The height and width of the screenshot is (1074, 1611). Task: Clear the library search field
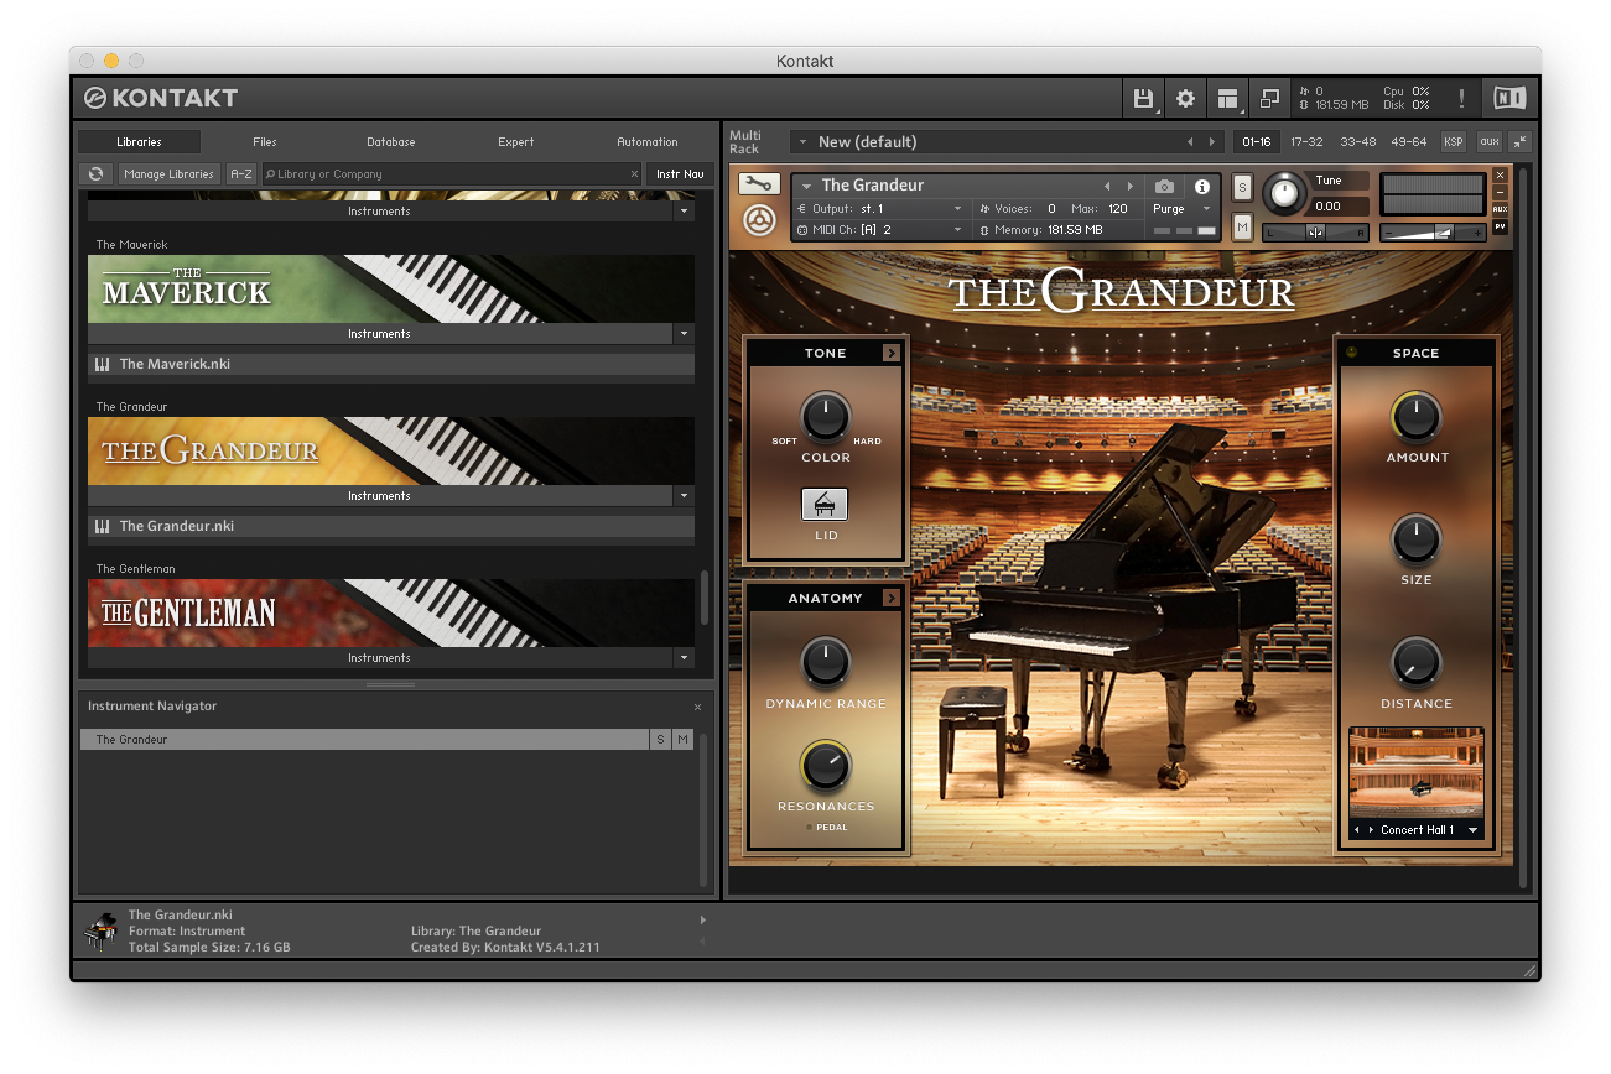pos(634,174)
